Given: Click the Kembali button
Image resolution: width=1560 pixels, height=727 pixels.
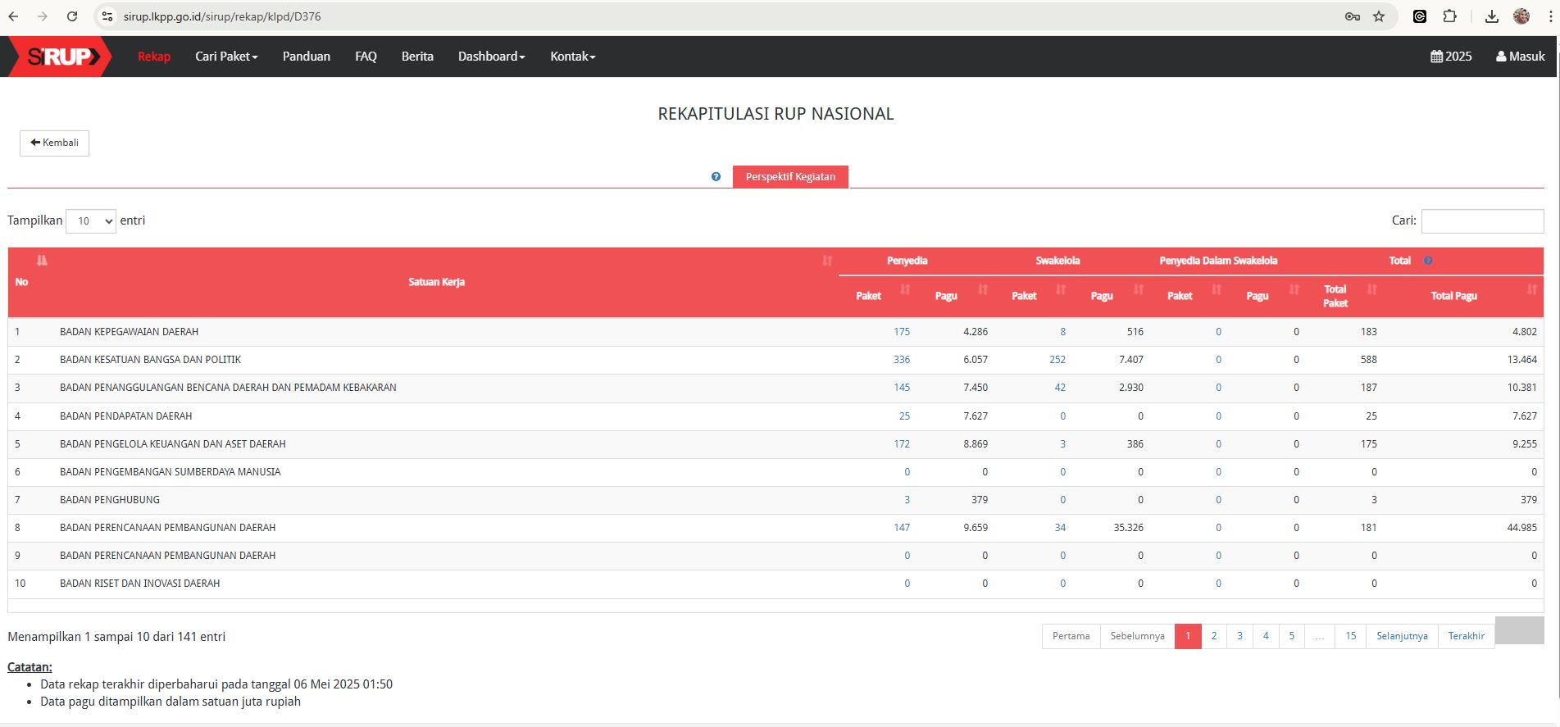Looking at the screenshot, I should click(x=54, y=143).
